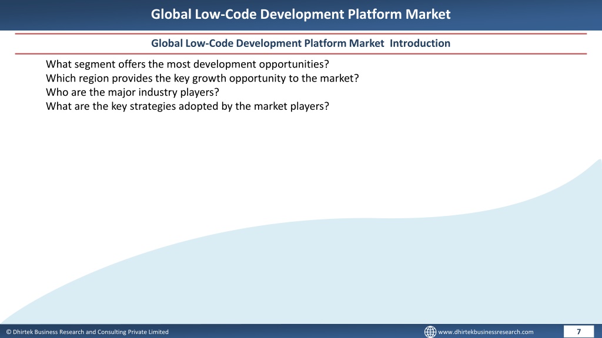Click the slide title 'Global Low-Code Development Platform Market'
The height and width of the screenshot is (338, 602).
(300, 14)
